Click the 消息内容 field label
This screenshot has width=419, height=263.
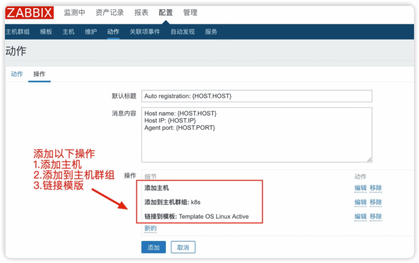pos(124,113)
